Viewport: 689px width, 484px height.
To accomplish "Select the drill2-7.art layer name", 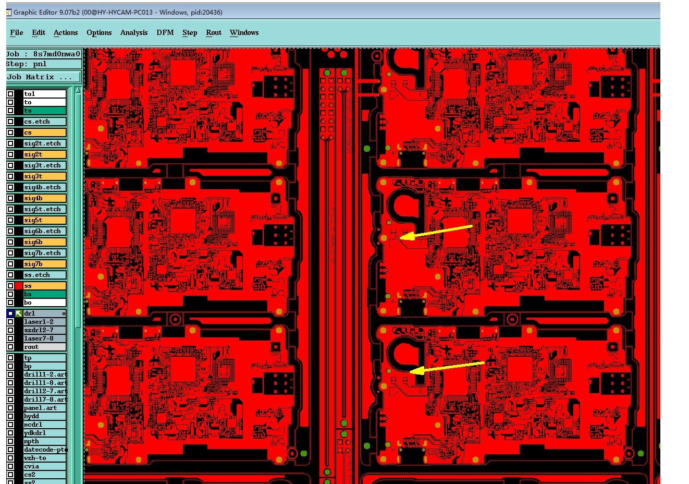I will (45, 391).
